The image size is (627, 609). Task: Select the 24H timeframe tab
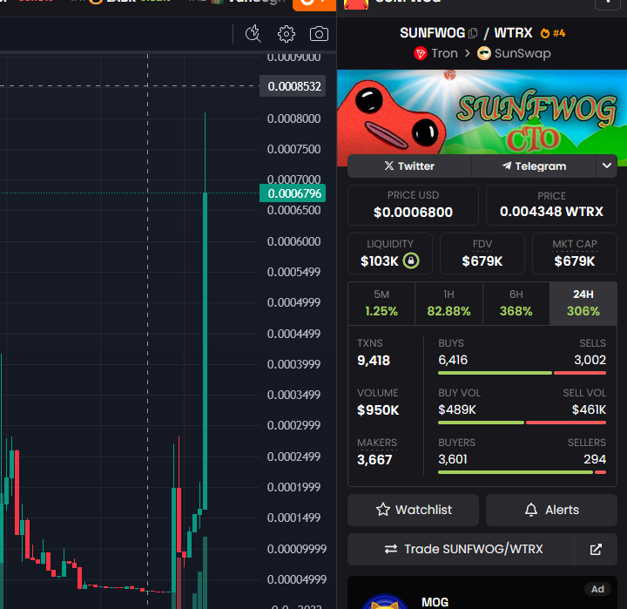(583, 303)
